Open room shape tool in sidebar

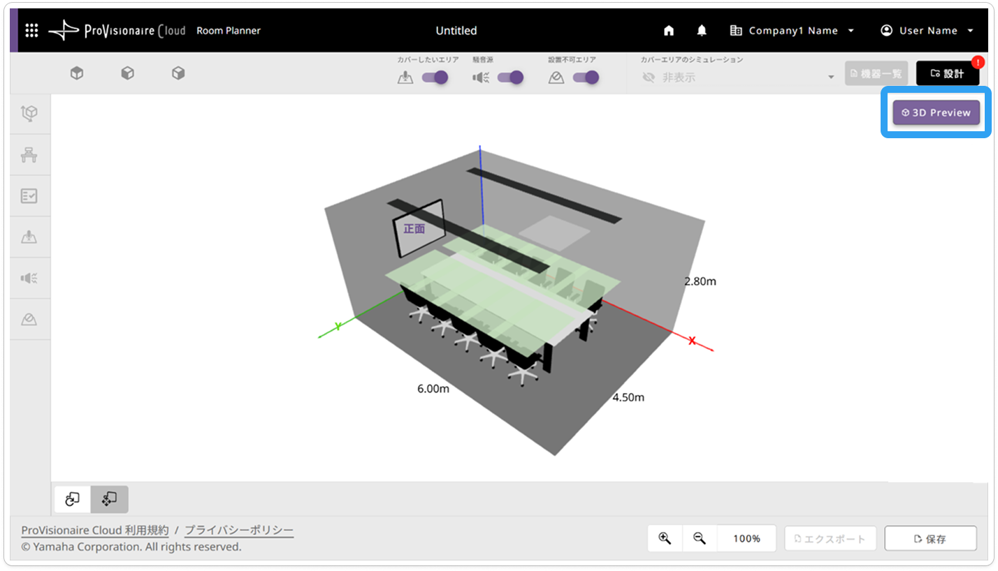point(29,114)
